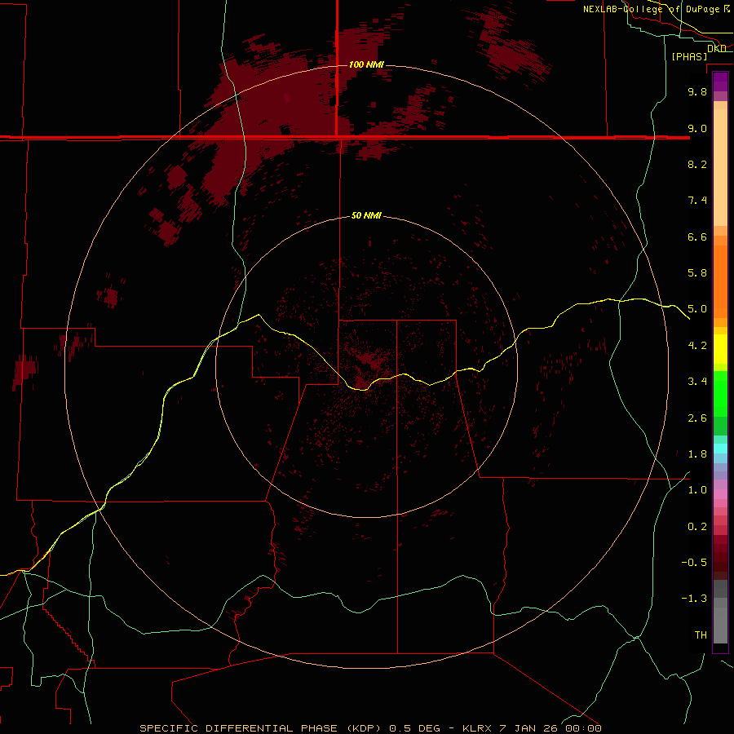Pick the purple swatch at color bar top

[x=720, y=78]
